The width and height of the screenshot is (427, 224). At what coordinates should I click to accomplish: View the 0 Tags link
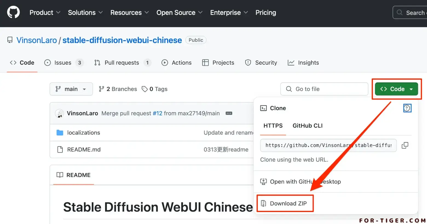154,89
